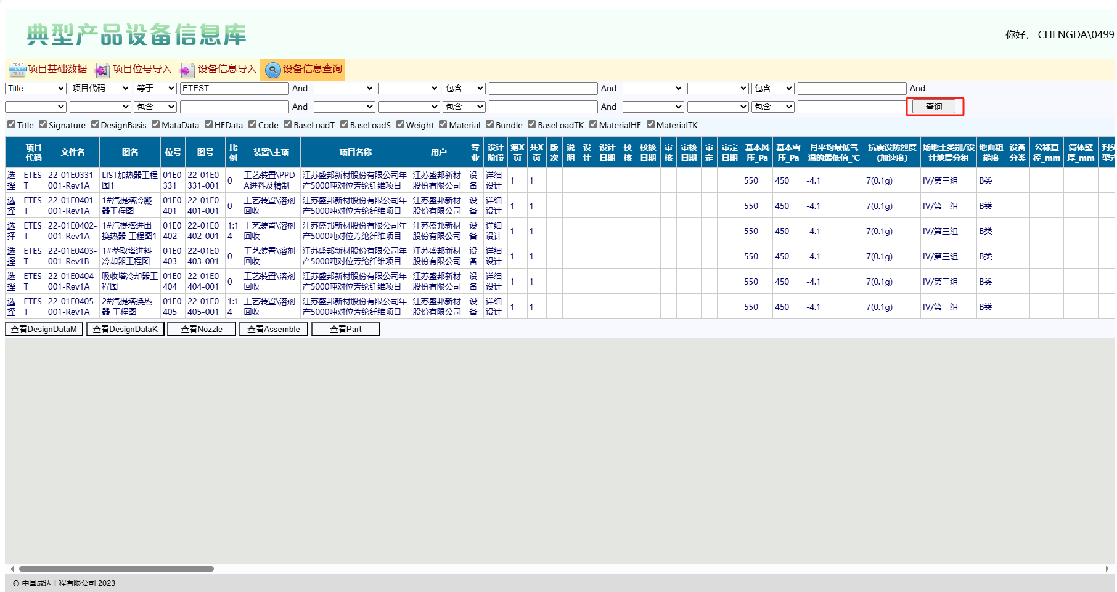The height and width of the screenshot is (592, 1117).
Task: Click the input field containing ETEST
Action: pyautogui.click(x=234, y=89)
